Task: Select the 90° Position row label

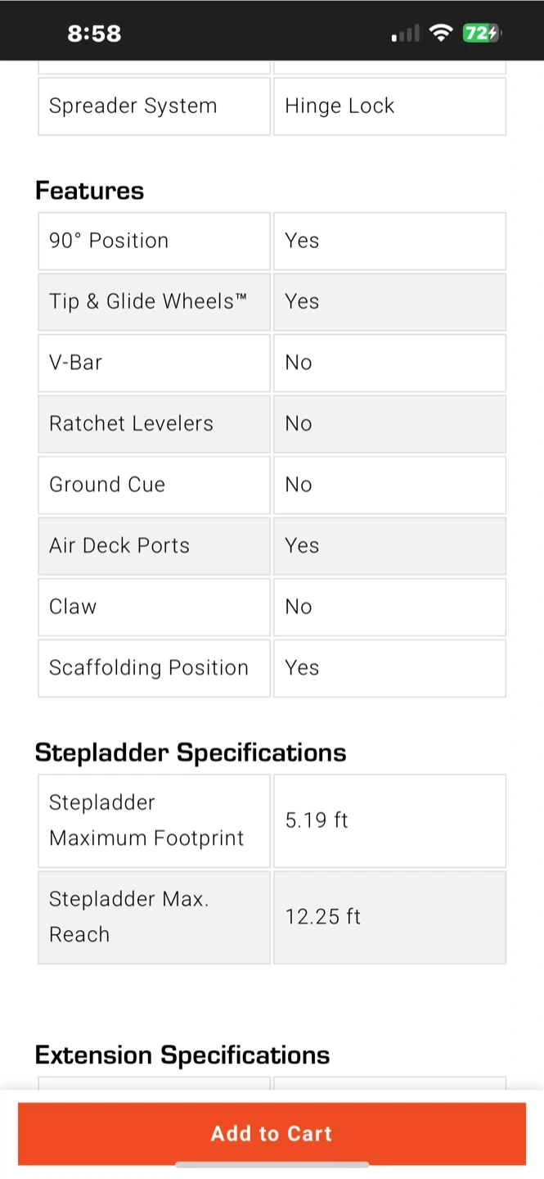Action: point(154,241)
